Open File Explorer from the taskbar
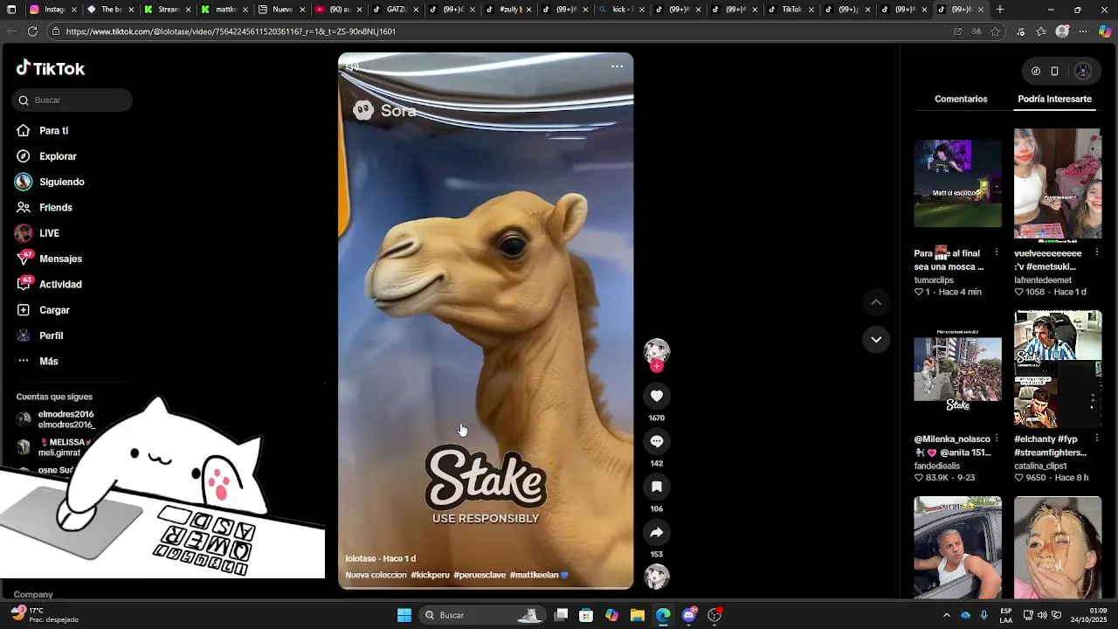Viewport: 1118px width, 629px height. [638, 615]
